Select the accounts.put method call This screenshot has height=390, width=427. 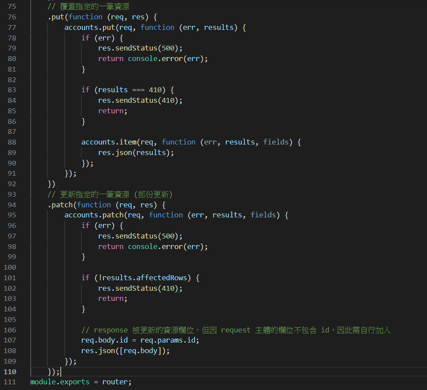(91, 27)
